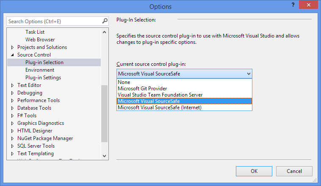Open the source control plug-in dropdown arrow
Image resolution: width=321 pixels, height=186 pixels.
(248, 73)
